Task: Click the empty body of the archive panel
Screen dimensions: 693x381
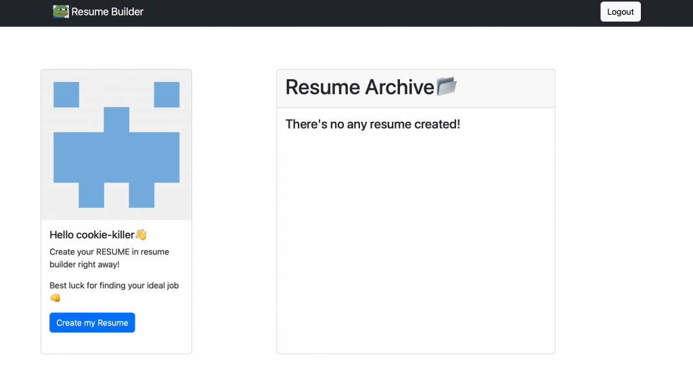Action: click(416, 244)
